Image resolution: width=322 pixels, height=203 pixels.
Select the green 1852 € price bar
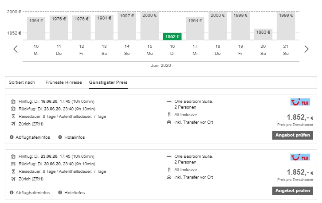173,36
